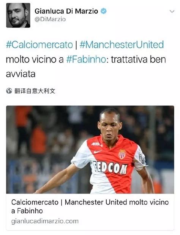Image resolution: width=180 pixels, height=235 pixels.
Task: Click the Nike swoosh logo on shirt
Action: pos(98,152)
